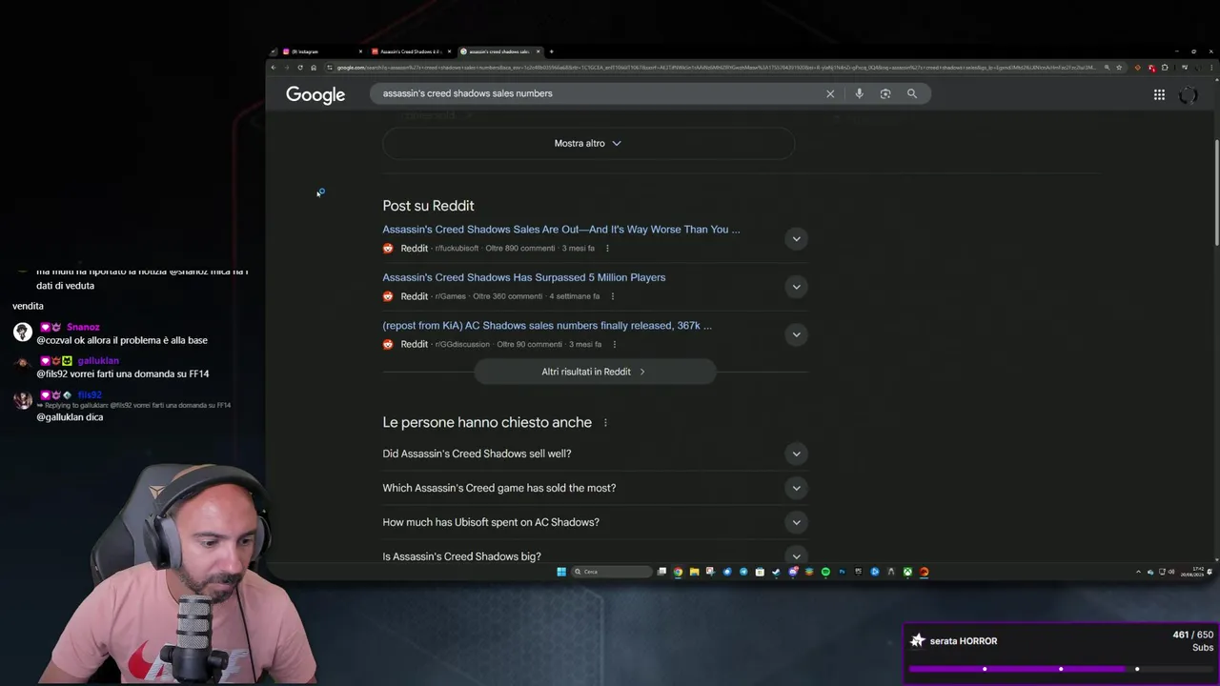Open 'Sales Are Out—And It's Way Worse' link

point(561,230)
